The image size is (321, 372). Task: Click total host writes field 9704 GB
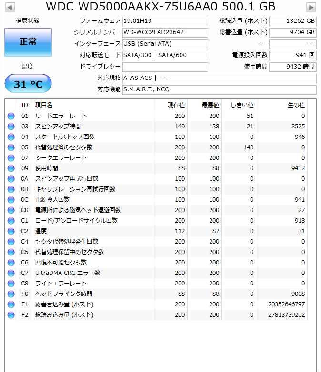[x=293, y=32]
